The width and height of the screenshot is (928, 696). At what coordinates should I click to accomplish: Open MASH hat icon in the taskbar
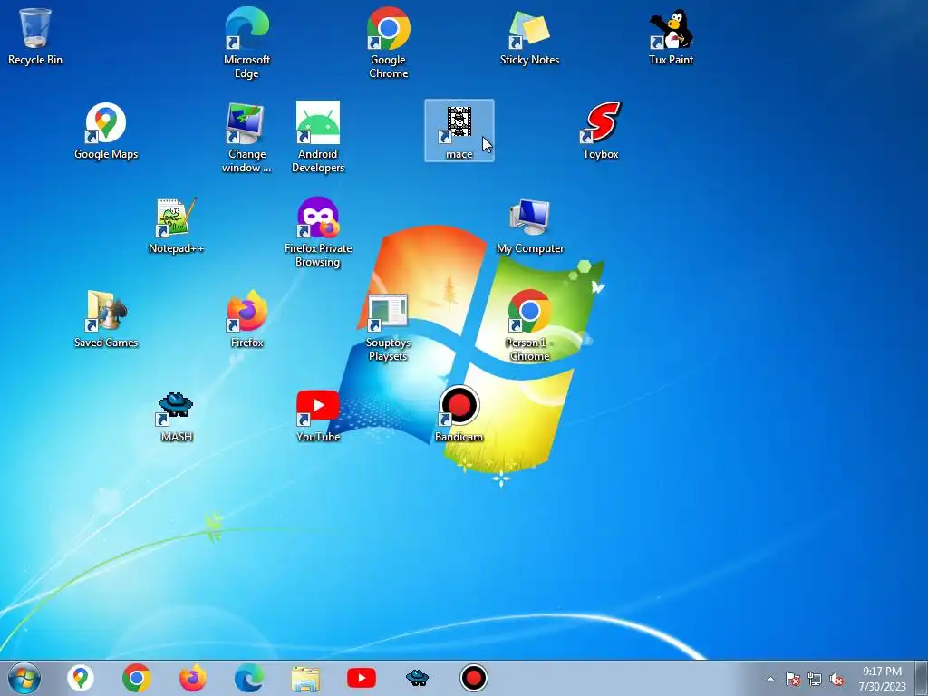click(x=417, y=678)
